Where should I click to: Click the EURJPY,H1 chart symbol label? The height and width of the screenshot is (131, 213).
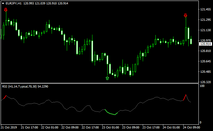coord(14,3)
